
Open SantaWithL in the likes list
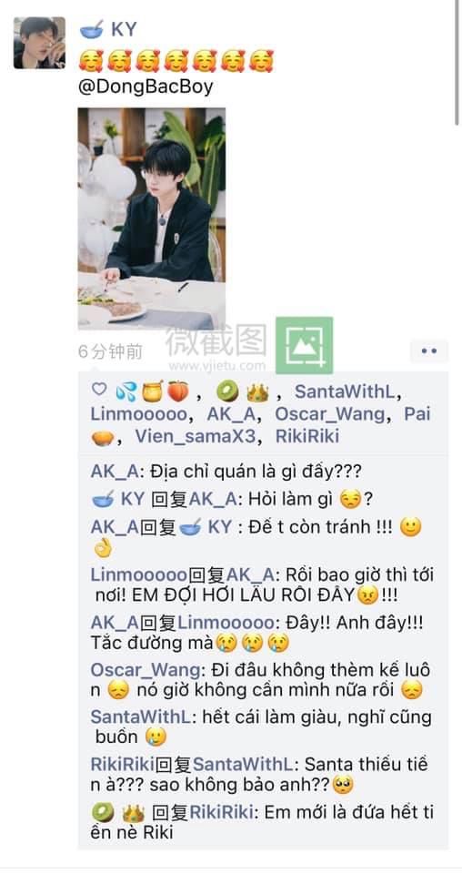(345, 391)
